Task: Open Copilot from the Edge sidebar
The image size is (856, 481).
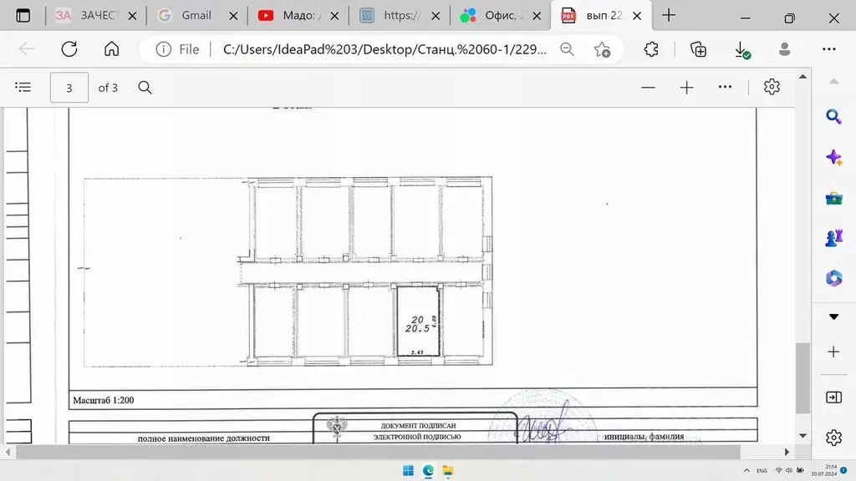Action: pyautogui.click(x=833, y=156)
